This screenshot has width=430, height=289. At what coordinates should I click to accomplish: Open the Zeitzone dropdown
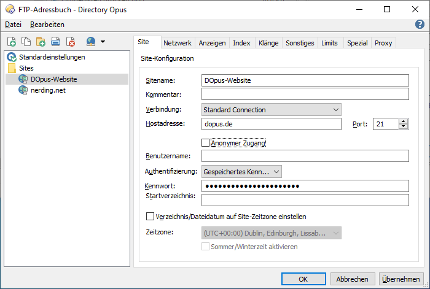click(x=272, y=233)
